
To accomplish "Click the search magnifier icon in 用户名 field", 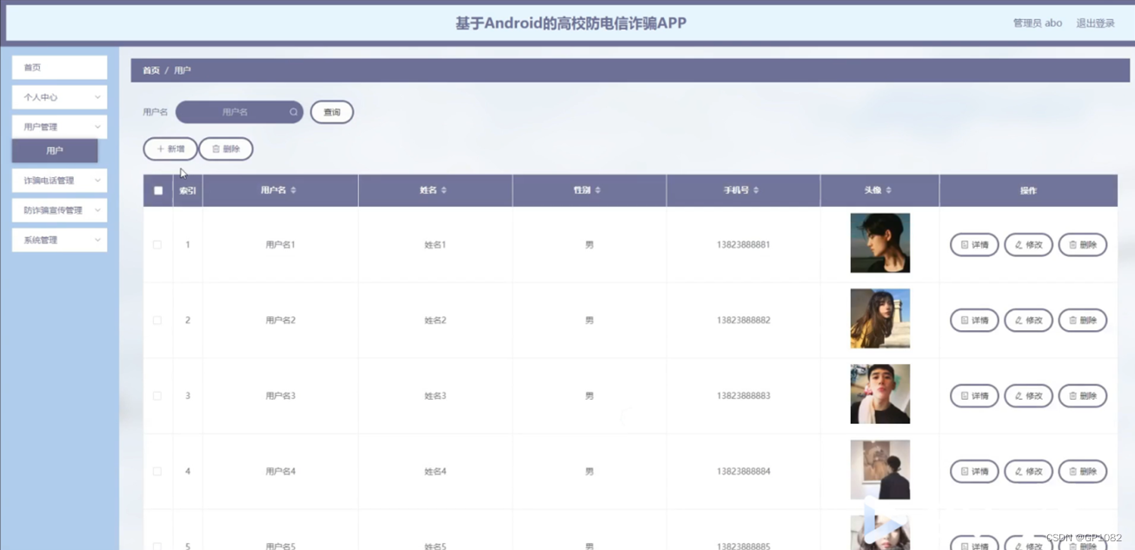I will tap(294, 112).
